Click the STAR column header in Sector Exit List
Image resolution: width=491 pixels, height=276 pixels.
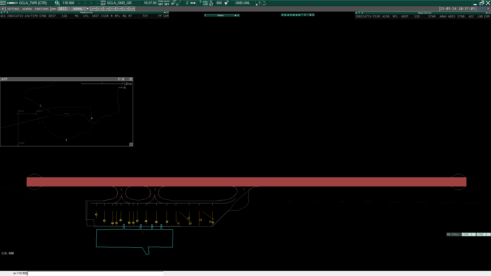[x=432, y=16]
